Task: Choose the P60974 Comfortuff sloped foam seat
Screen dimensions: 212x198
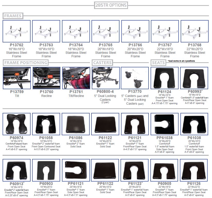Action: click(x=16, y=124)
